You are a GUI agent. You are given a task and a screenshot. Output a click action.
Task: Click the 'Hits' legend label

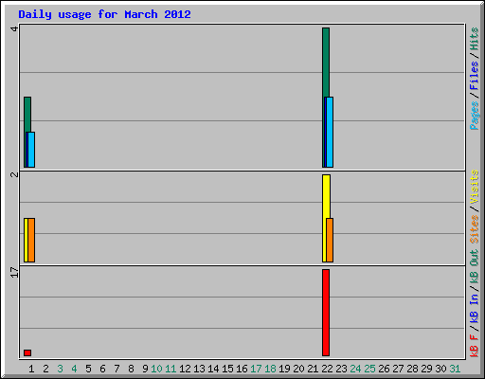[x=474, y=39]
